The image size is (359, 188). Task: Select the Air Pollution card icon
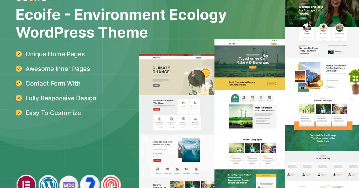point(183,103)
